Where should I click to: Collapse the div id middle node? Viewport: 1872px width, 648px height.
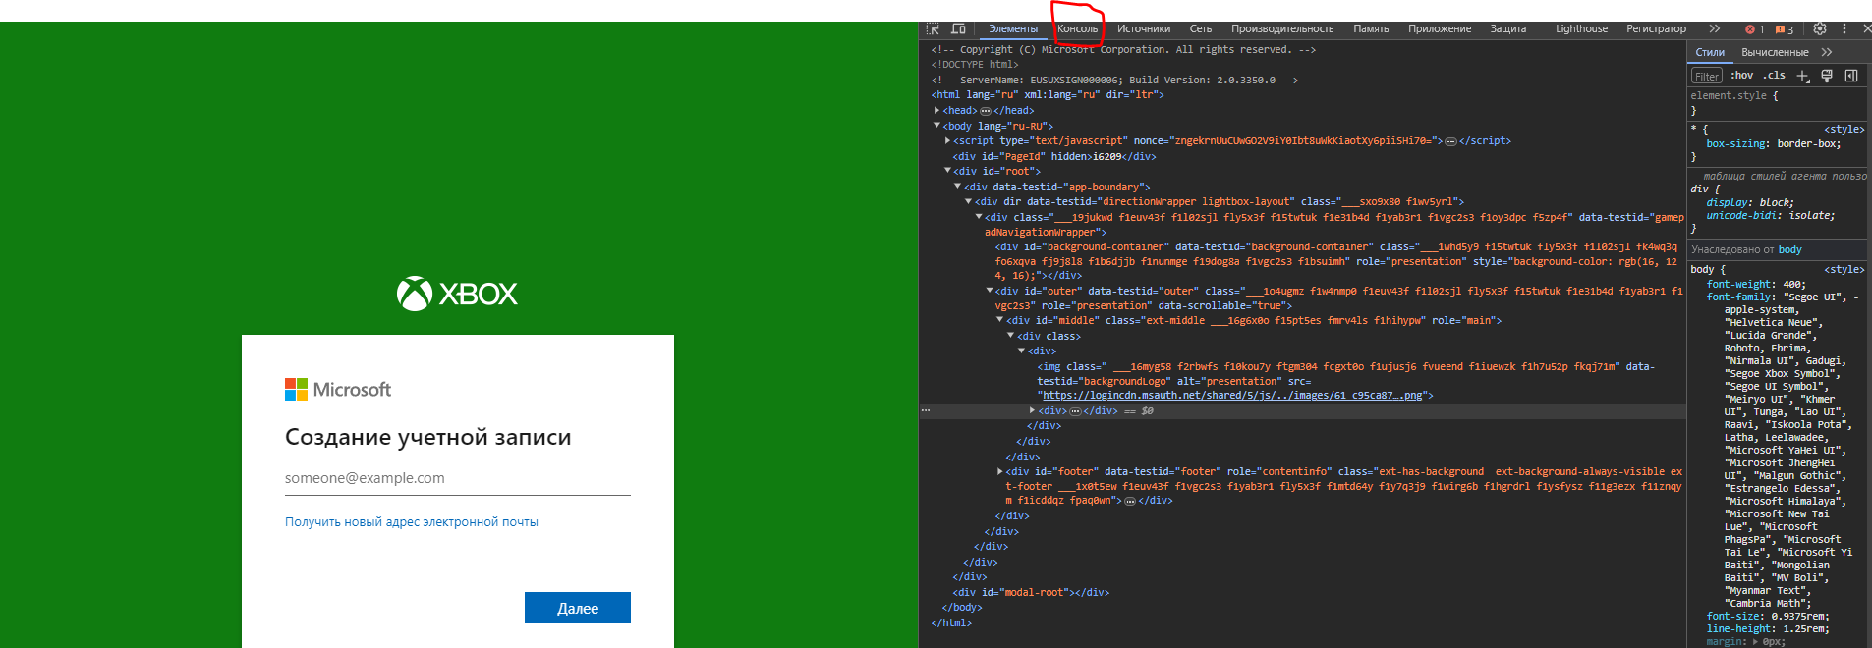coord(1000,320)
